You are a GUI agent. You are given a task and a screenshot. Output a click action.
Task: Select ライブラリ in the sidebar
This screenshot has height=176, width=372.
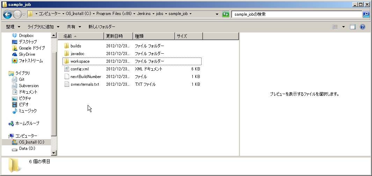coord(22,73)
